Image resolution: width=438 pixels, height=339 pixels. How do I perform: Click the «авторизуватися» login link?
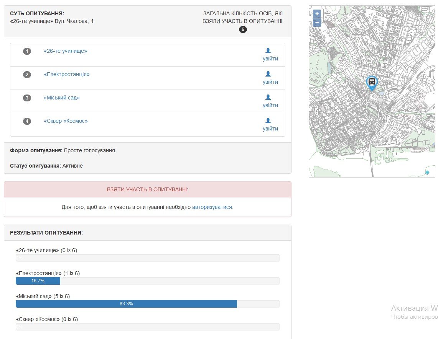point(212,207)
